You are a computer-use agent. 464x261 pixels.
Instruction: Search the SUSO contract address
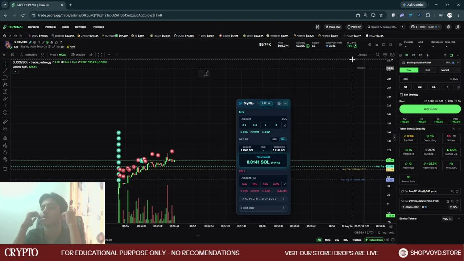(x=452, y=191)
